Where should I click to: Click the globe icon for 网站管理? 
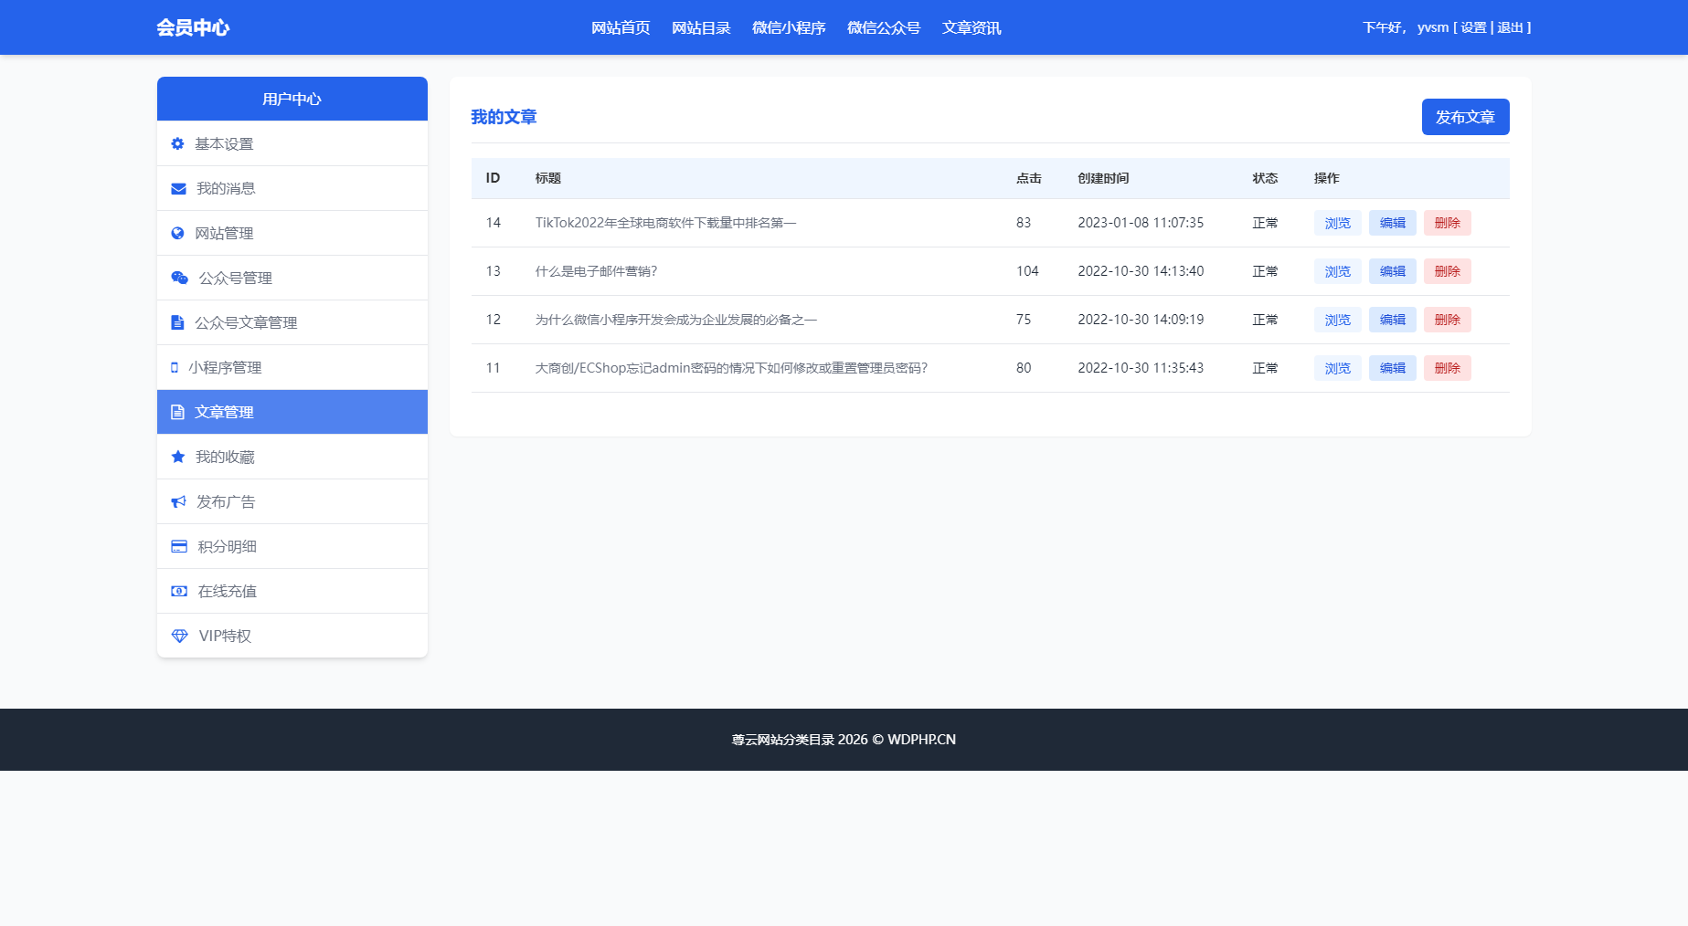(177, 233)
